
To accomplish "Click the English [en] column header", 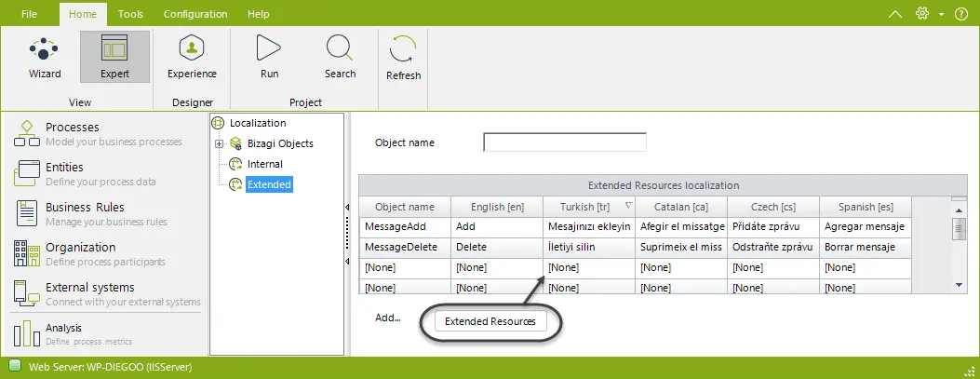I will 497,207.
